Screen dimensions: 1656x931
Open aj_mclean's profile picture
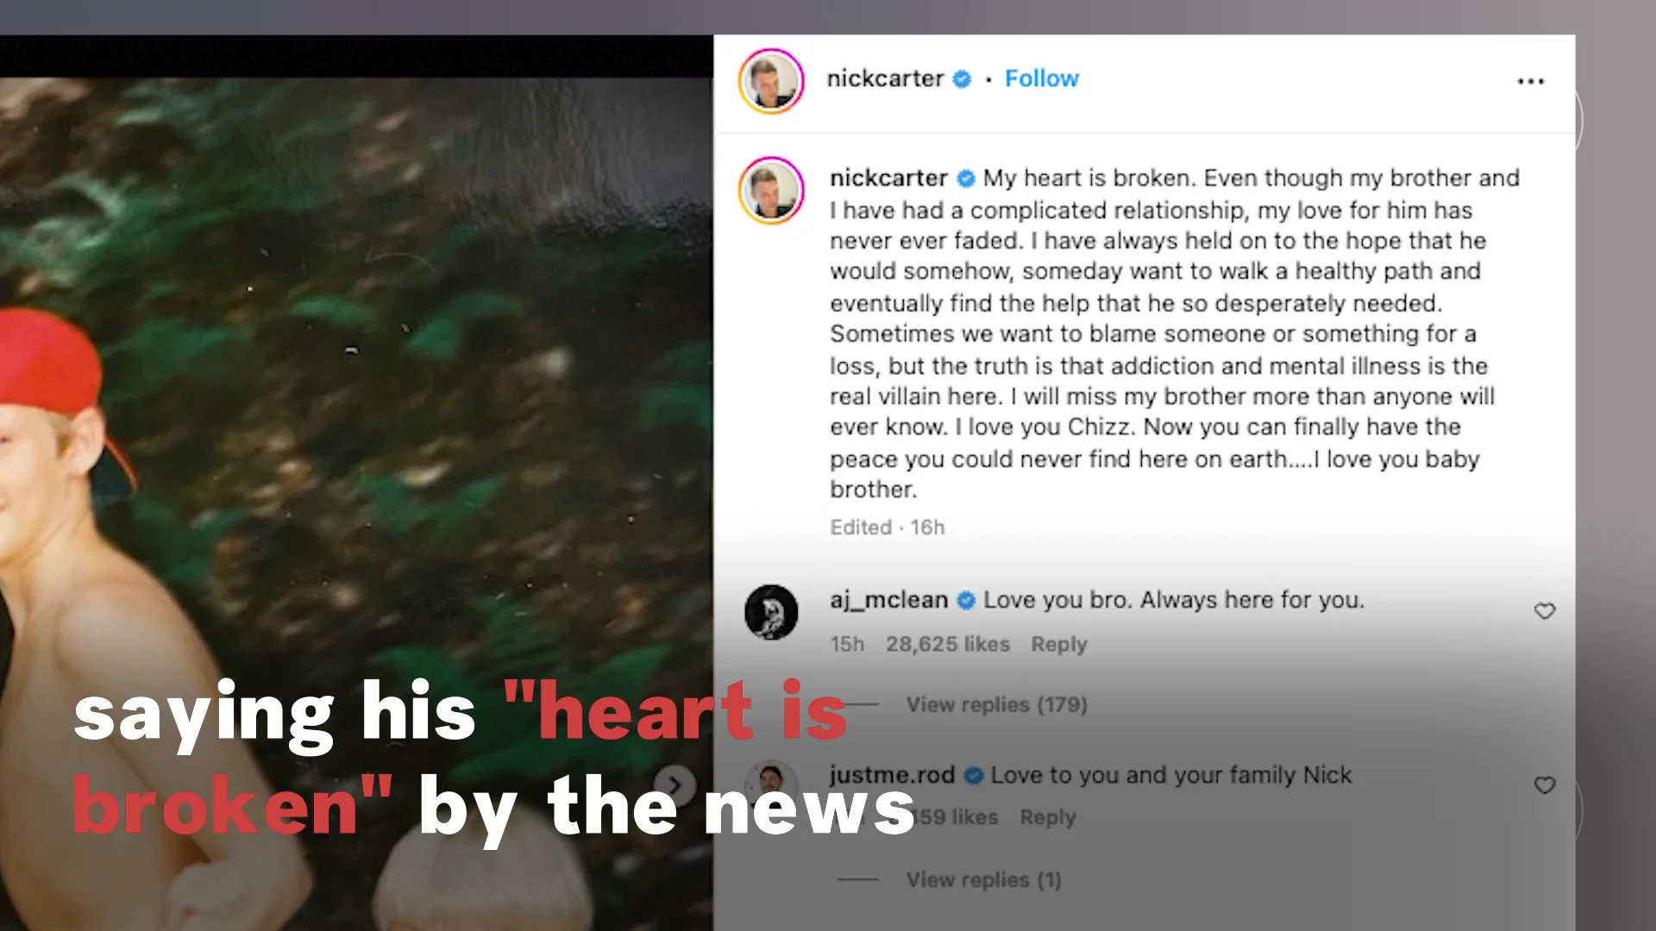771,612
